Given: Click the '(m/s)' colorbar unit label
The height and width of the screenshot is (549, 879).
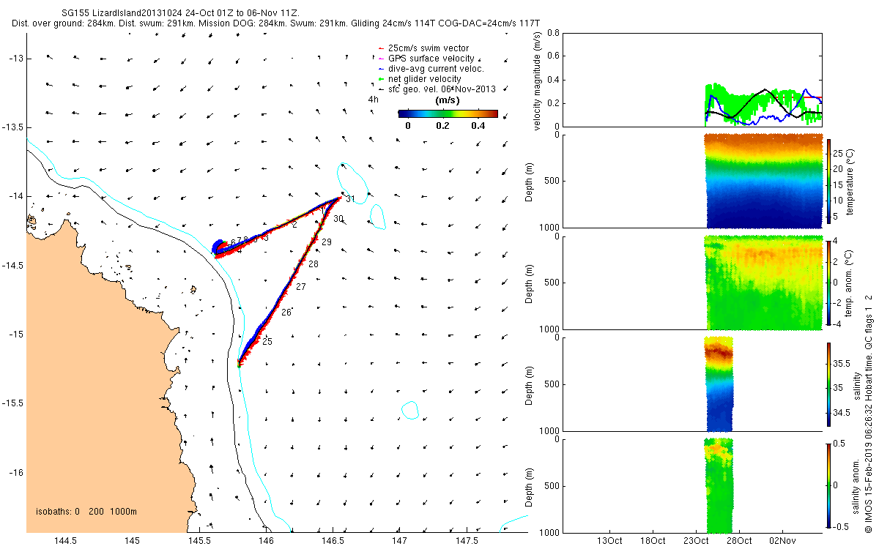Looking at the screenshot, I should (x=448, y=100).
